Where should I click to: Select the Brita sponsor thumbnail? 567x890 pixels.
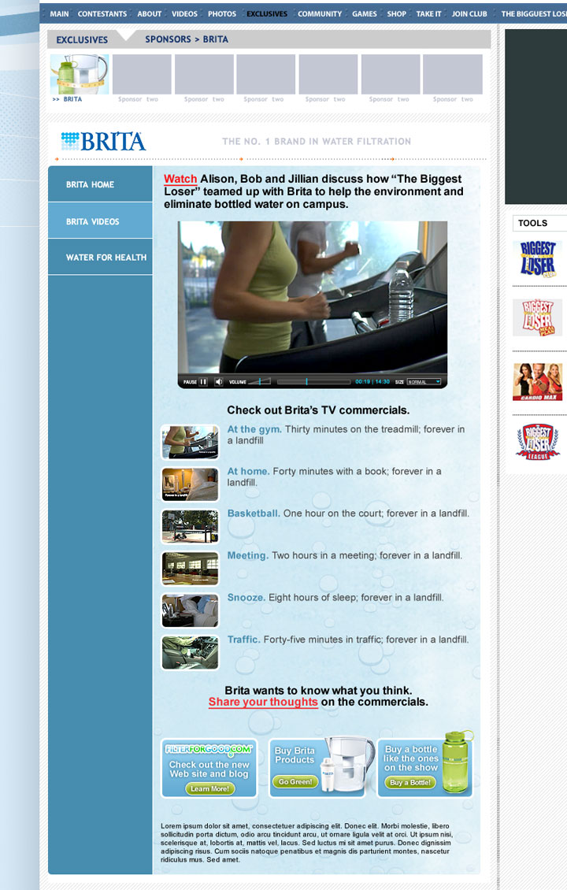click(80, 74)
